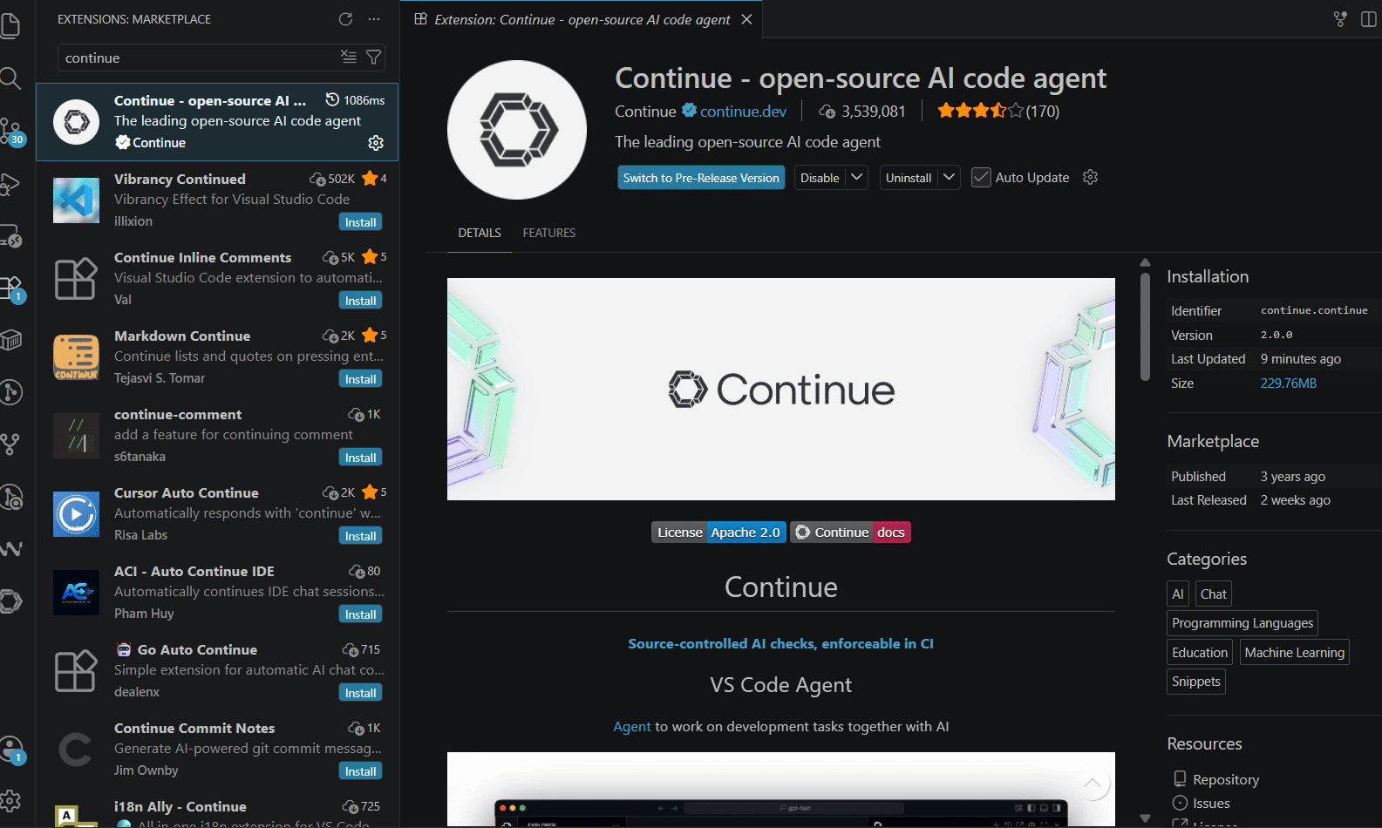Open the Git graph icon in activity bar
Viewport: 1382px width, 828px height.
pos(10,445)
